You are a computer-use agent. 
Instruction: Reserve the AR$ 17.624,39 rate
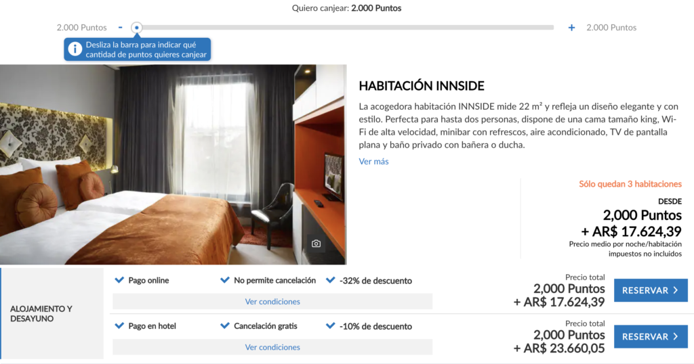click(x=651, y=290)
